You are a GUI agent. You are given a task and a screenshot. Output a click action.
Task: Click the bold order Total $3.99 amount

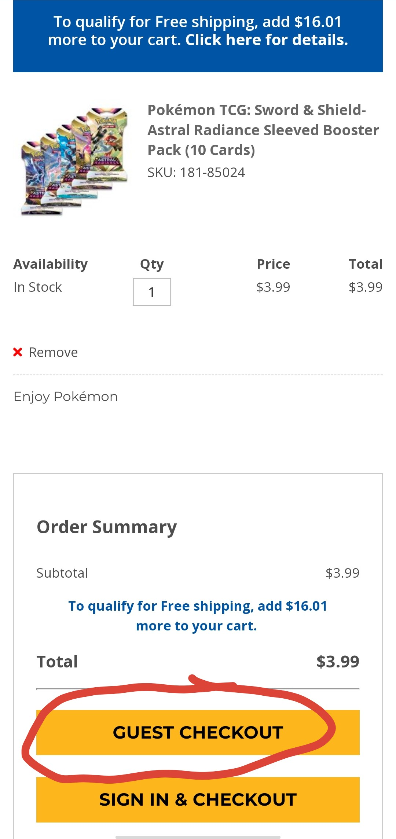point(337,662)
